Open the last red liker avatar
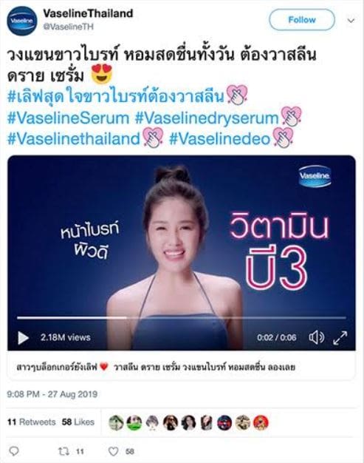The height and width of the screenshot is (463, 364). pos(261,422)
